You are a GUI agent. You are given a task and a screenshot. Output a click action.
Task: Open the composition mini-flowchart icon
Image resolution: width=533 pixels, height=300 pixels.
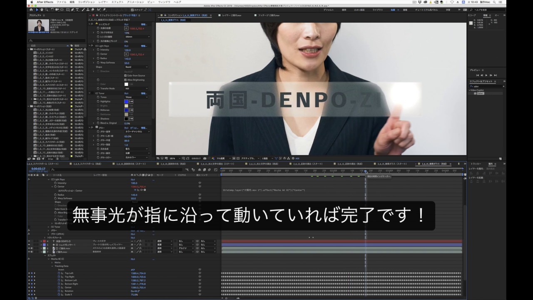[x=187, y=169]
